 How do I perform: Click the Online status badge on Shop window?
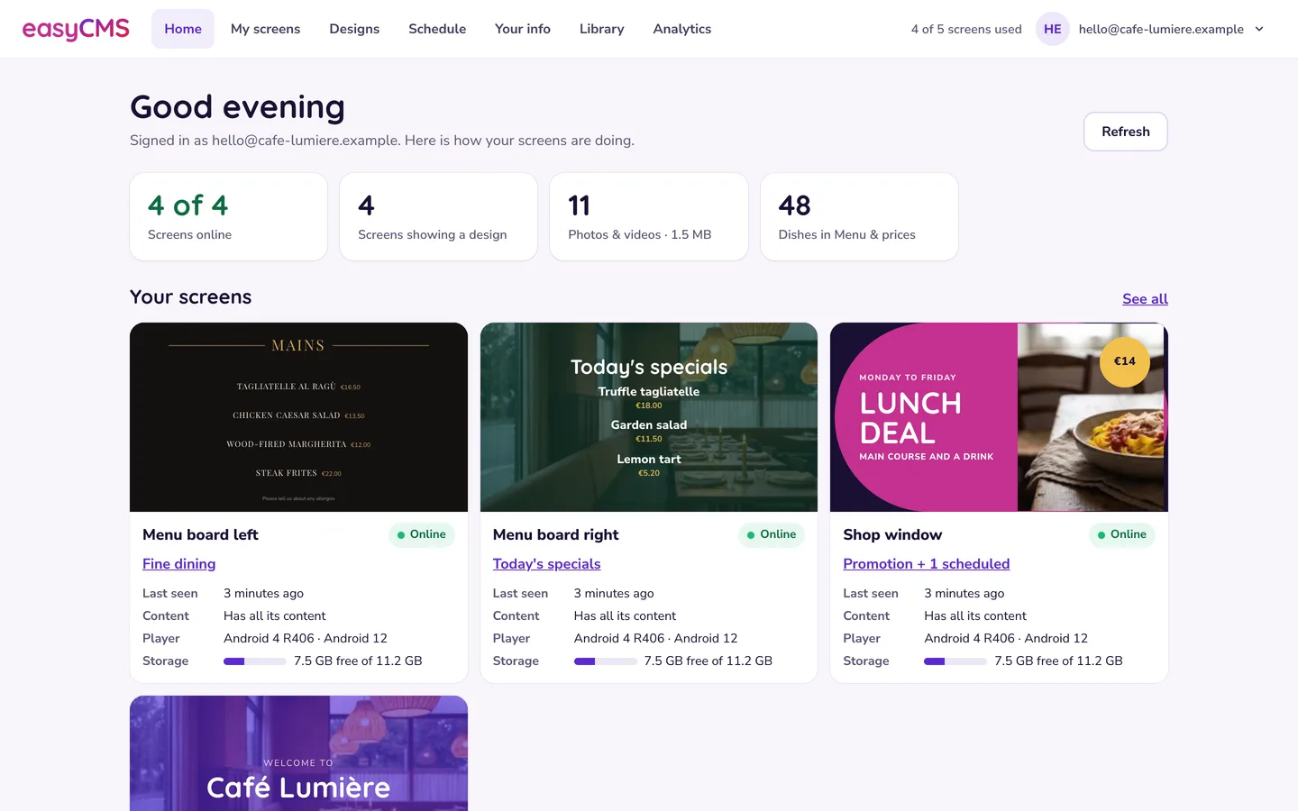coord(1122,534)
